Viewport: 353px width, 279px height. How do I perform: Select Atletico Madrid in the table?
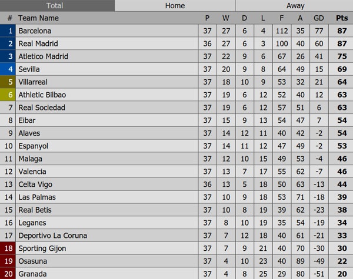click(x=43, y=56)
